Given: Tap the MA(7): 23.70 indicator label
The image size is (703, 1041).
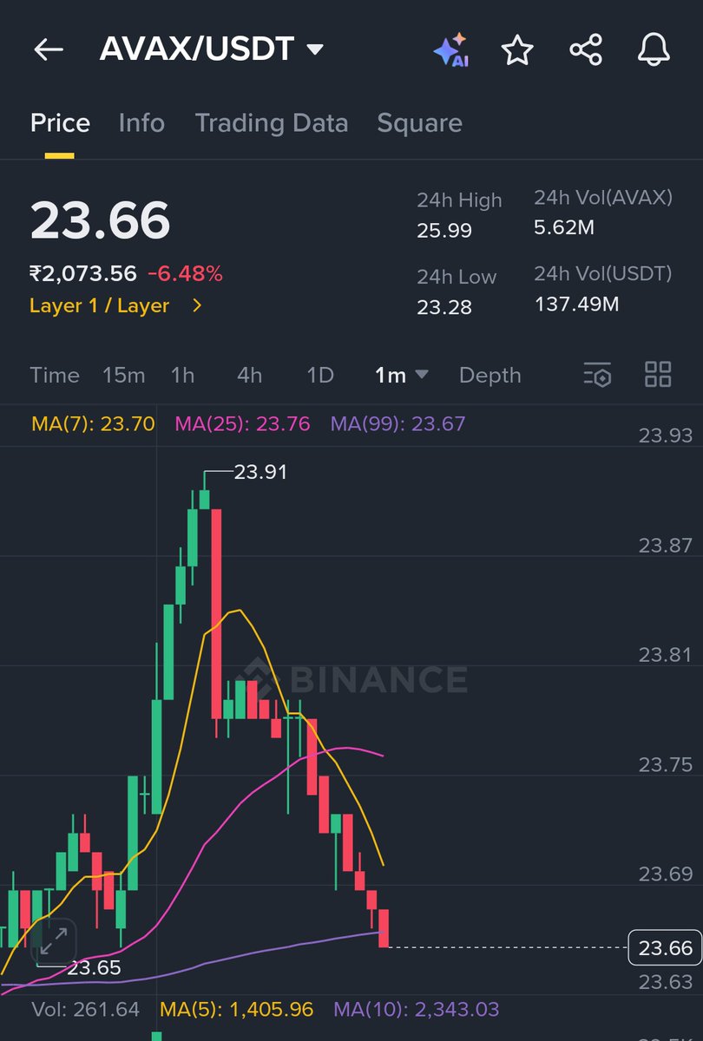Looking at the screenshot, I should click(93, 424).
